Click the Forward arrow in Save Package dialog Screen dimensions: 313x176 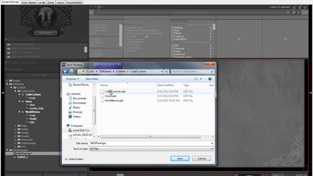[71, 71]
